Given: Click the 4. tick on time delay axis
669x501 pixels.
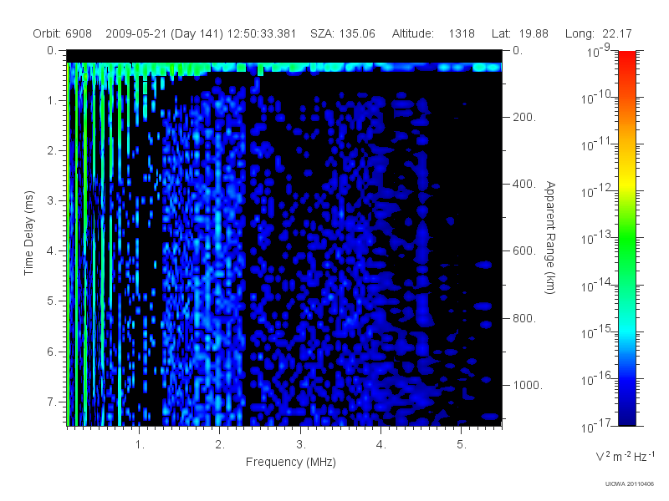Looking at the screenshot, I should [52, 251].
